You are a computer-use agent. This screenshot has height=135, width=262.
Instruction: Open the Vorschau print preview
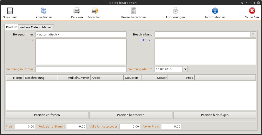click(95, 11)
